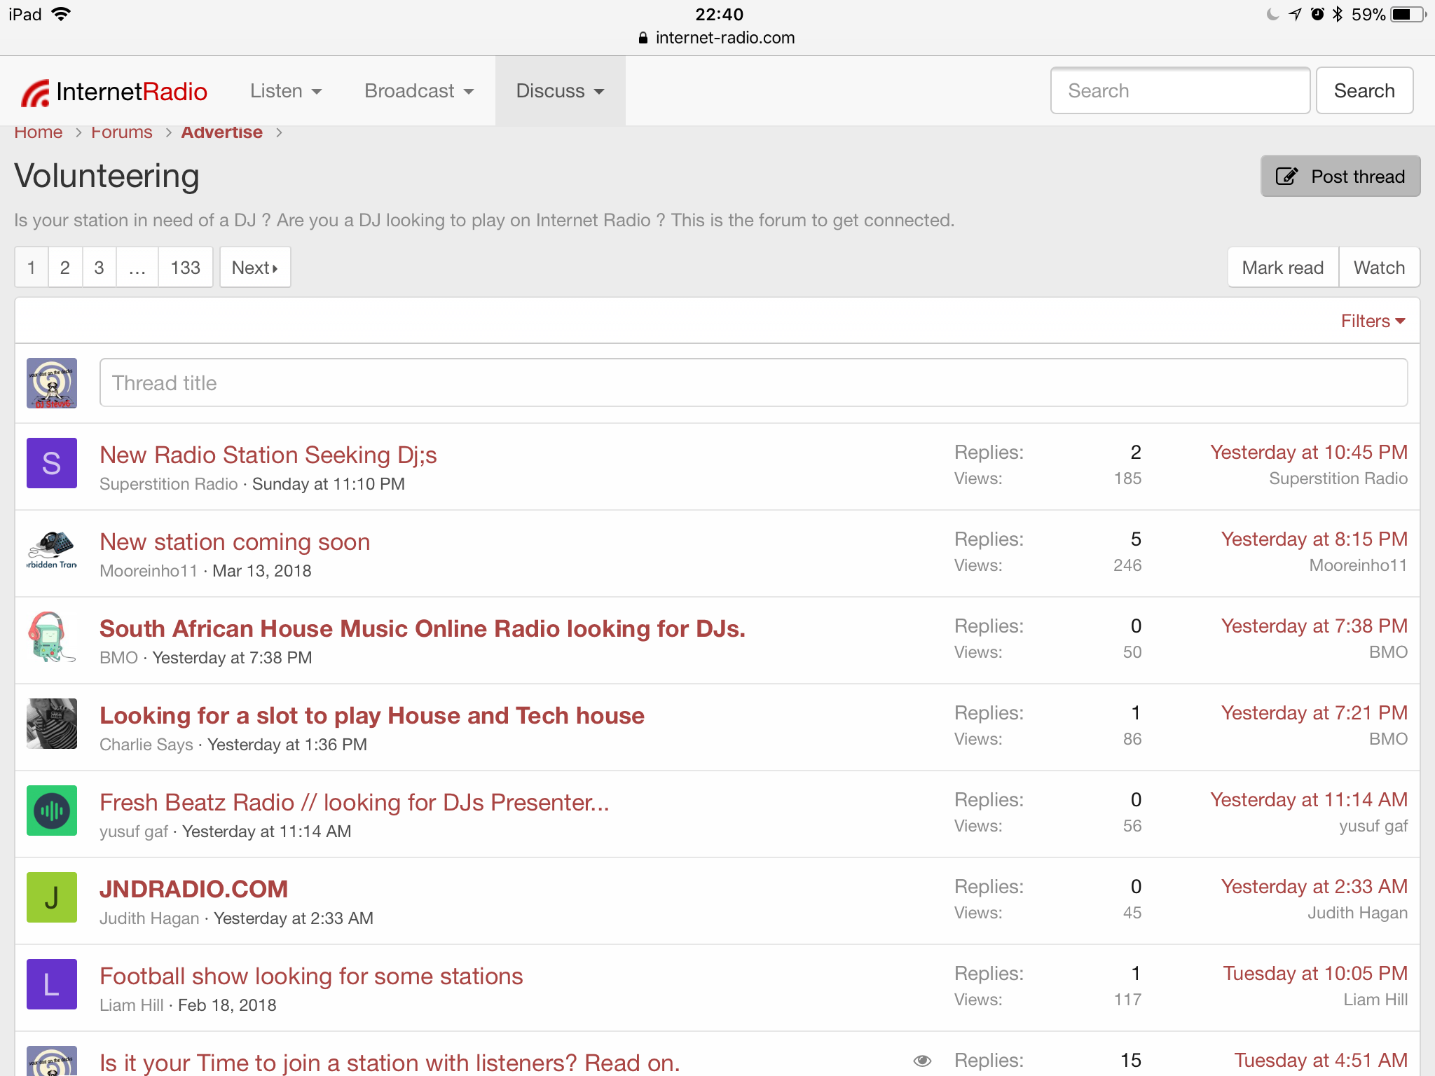Open Mooreinho11's avatar image

coord(52,550)
